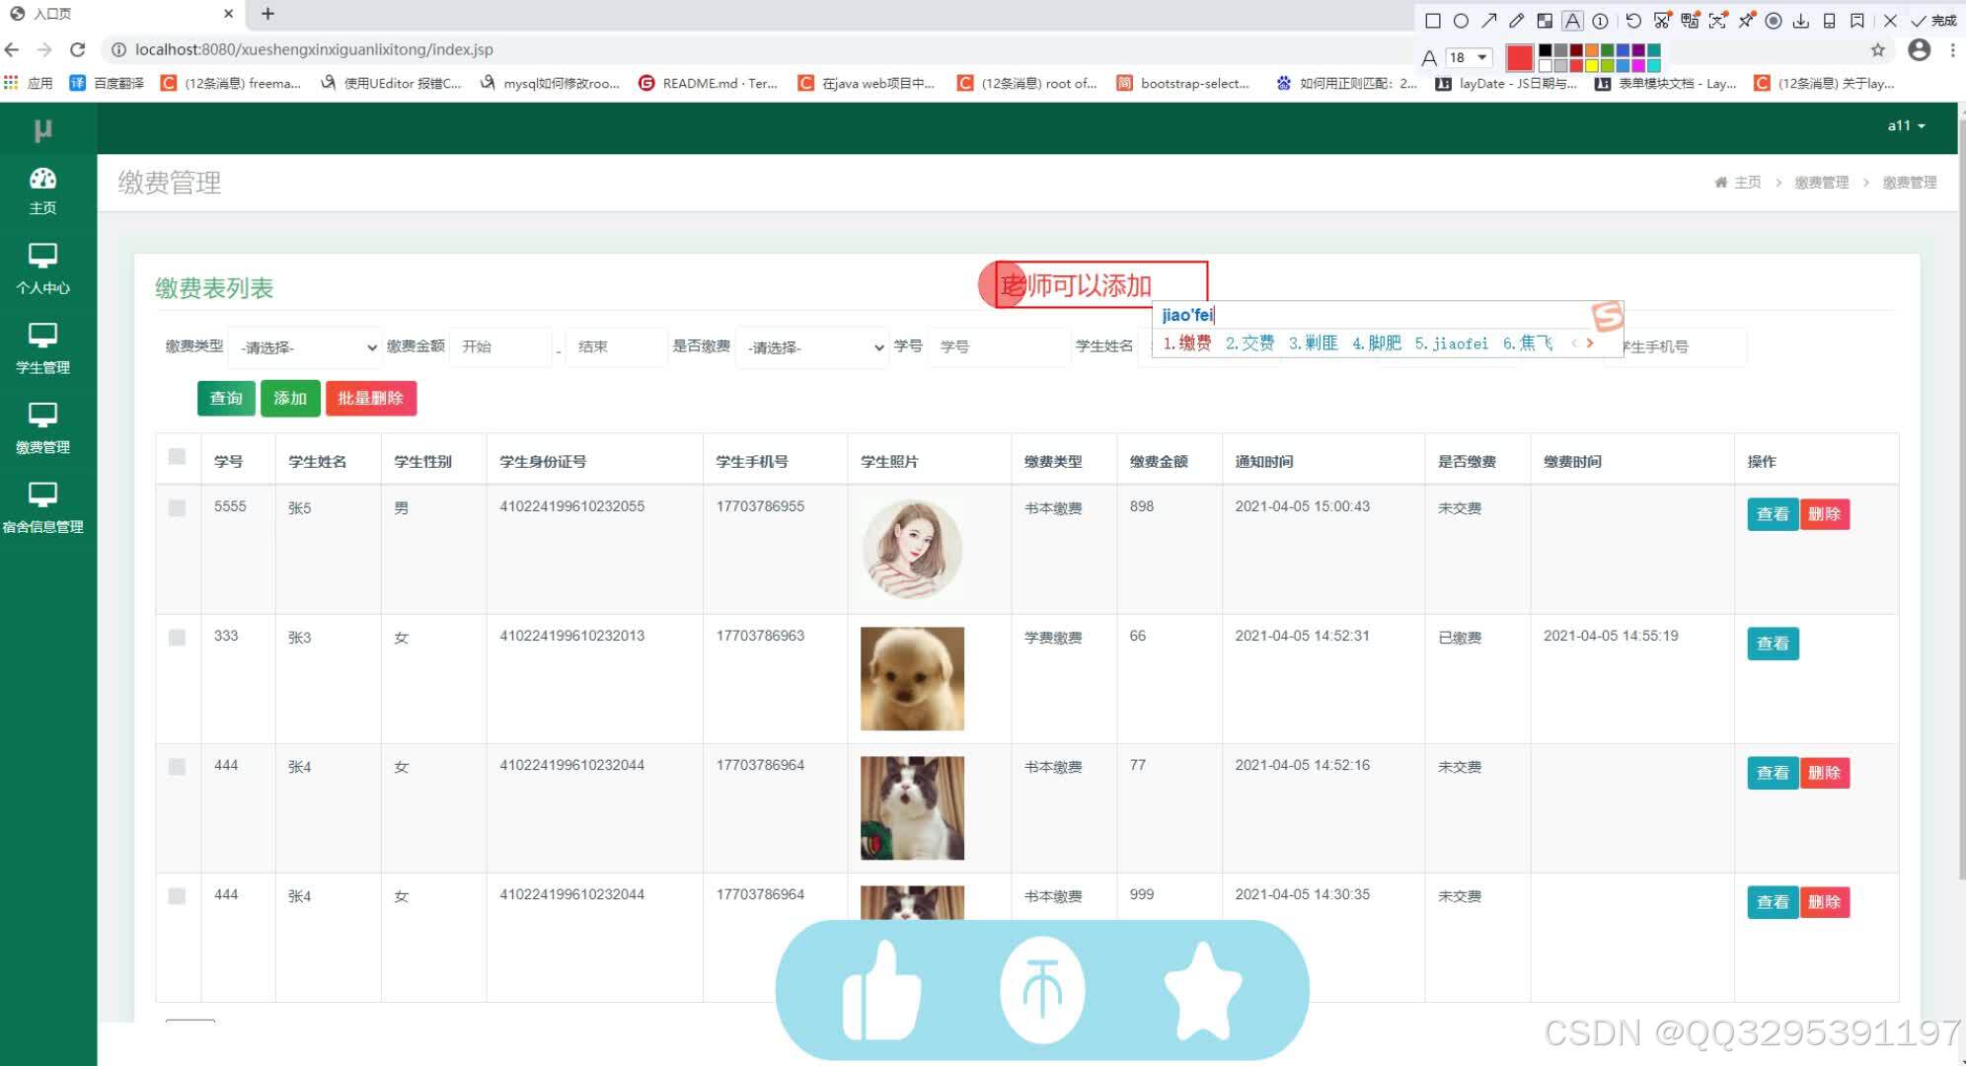Go back to the previous page
The image size is (1966, 1066).
[12, 49]
